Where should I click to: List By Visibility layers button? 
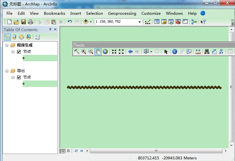point(22,37)
